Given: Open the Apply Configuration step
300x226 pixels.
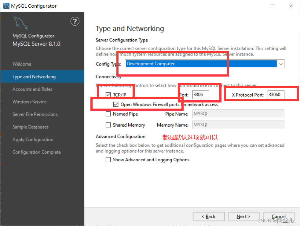Looking at the screenshot, I should (x=33, y=140).
